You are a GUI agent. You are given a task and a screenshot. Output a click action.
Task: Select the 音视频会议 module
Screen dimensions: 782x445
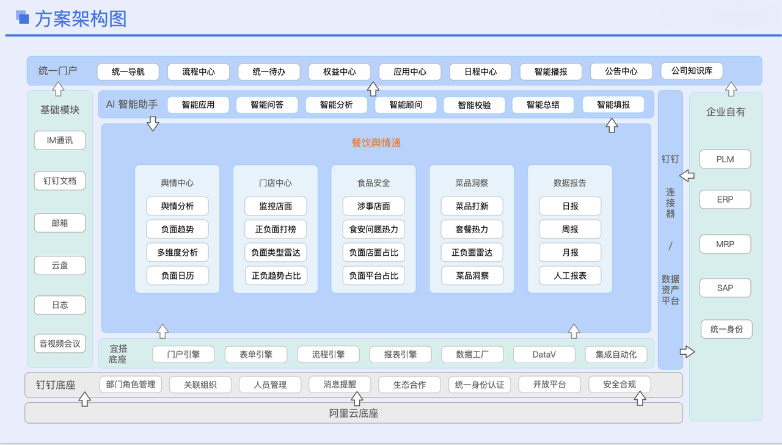59,343
